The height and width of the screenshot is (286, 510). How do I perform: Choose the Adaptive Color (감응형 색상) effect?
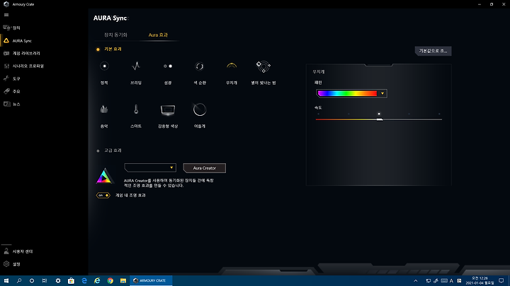(168, 109)
